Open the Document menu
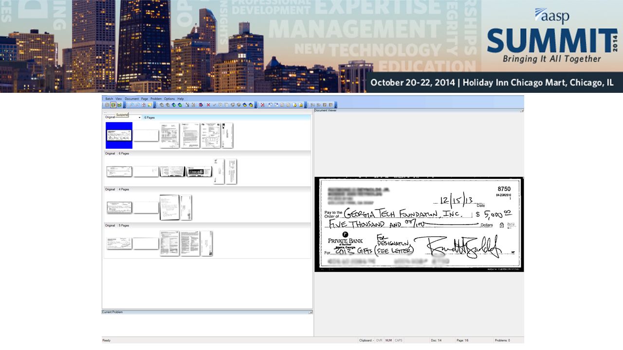 click(x=132, y=99)
